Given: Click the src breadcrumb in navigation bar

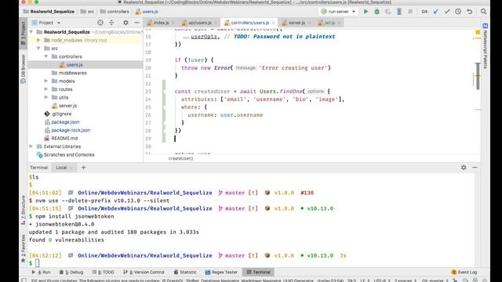Looking at the screenshot, I should click(87, 12).
